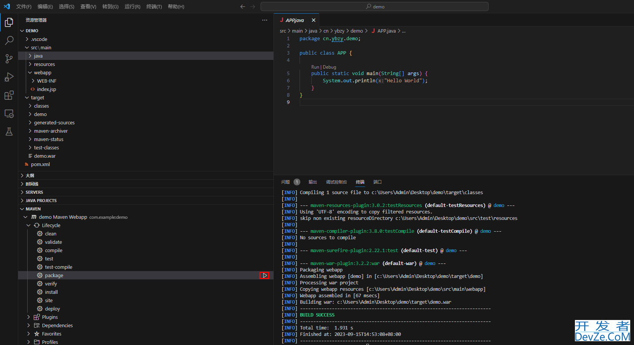Open the 终端(T) menu
This screenshot has height=345, width=634.
click(x=154, y=6)
